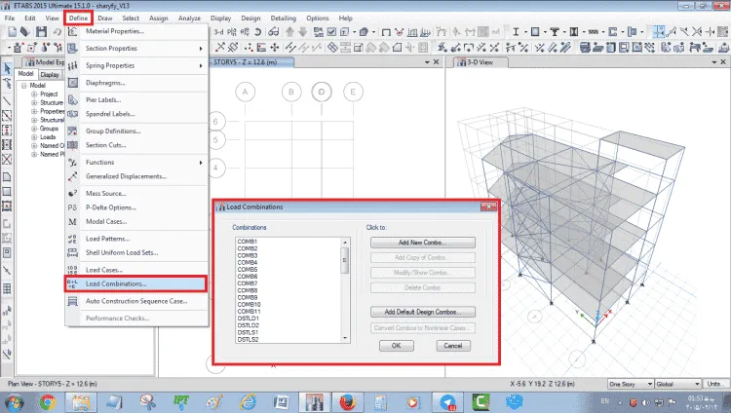Click the T-shaped section toolbar icon
This screenshot has height=413, width=731.
555,32
